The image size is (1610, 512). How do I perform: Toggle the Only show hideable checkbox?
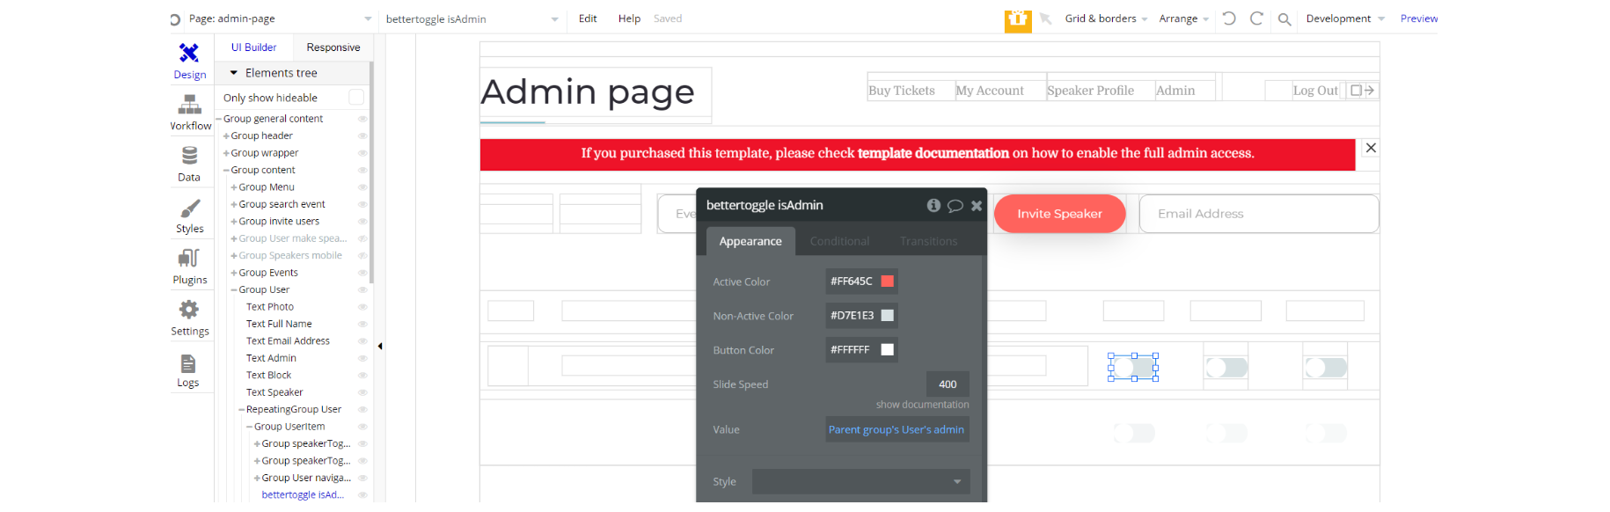(x=356, y=97)
